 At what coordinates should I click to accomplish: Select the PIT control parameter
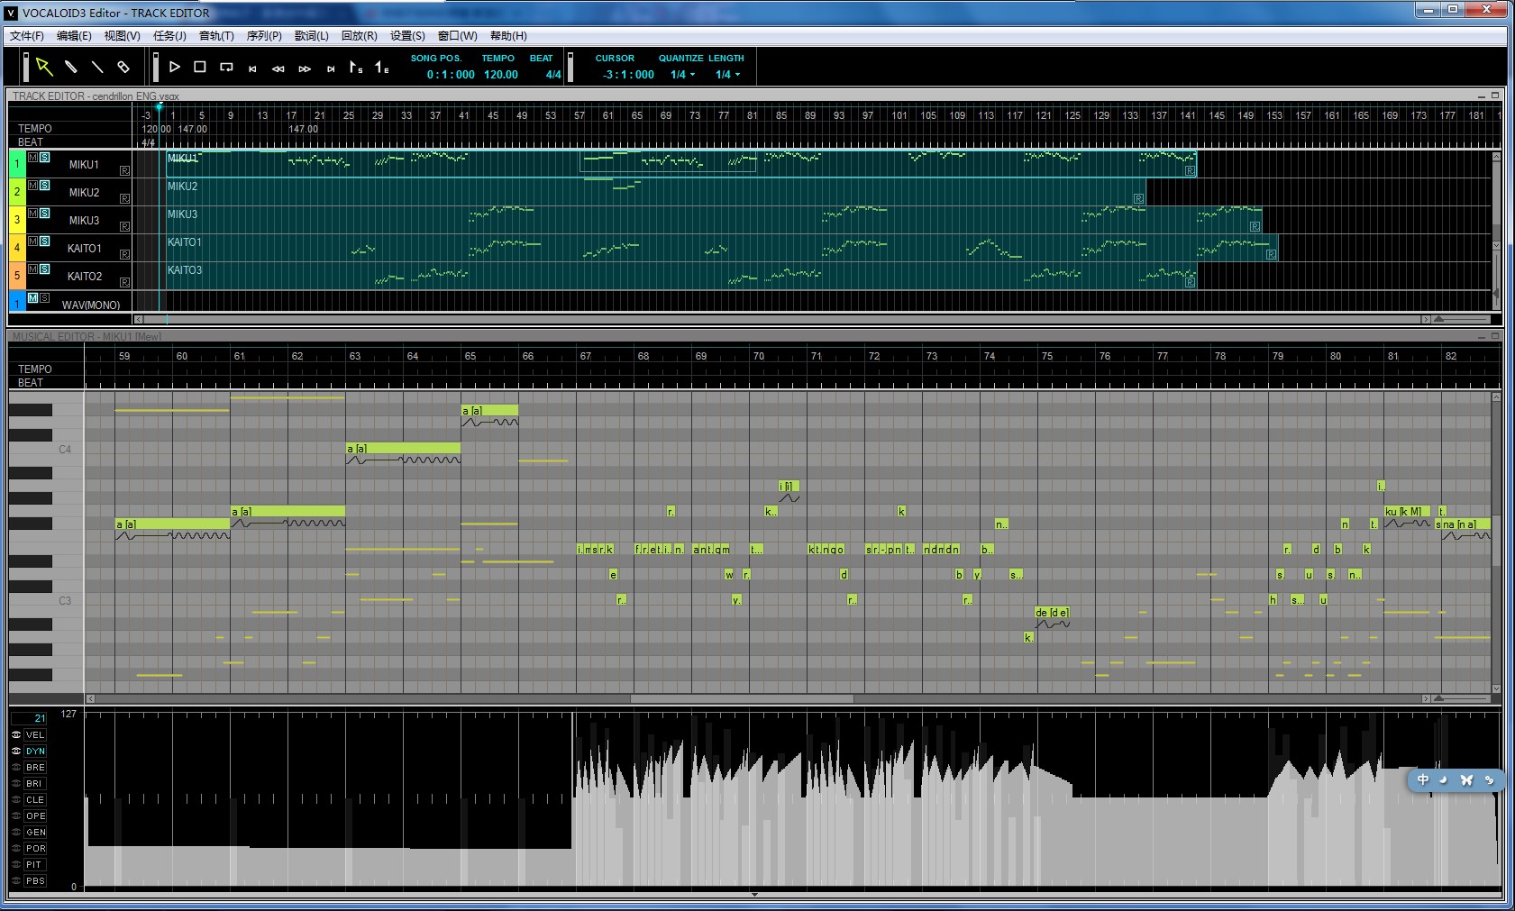coord(34,864)
